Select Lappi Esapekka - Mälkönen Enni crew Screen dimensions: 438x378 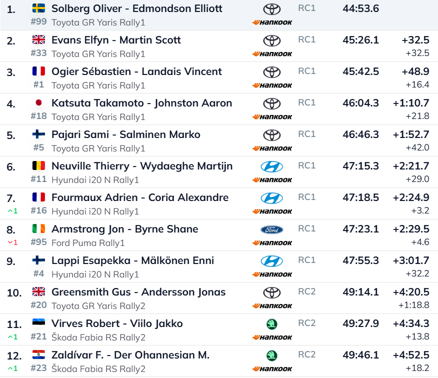coord(132,260)
